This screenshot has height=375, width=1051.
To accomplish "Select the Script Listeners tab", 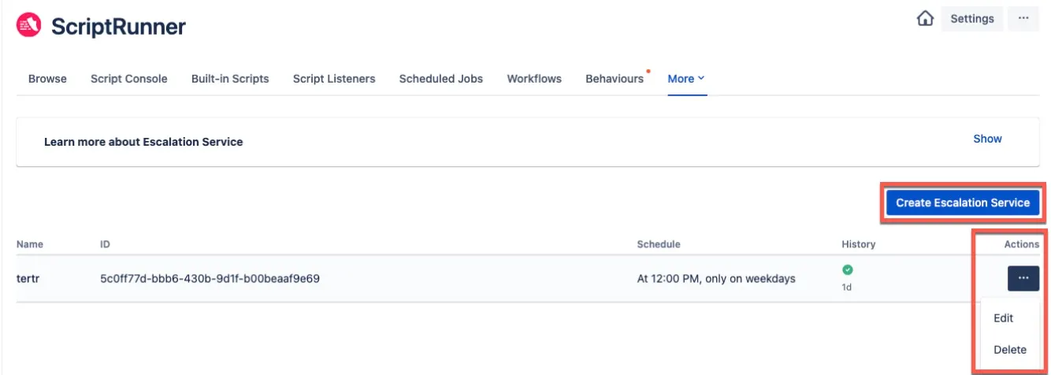I will (334, 79).
